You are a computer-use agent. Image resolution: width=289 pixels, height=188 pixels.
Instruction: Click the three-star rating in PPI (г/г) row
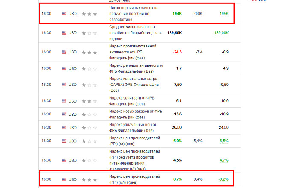tap(89, 141)
